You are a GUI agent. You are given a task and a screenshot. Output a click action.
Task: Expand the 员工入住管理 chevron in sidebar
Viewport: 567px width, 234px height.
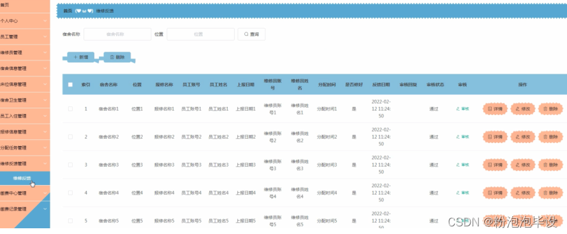click(x=45, y=116)
